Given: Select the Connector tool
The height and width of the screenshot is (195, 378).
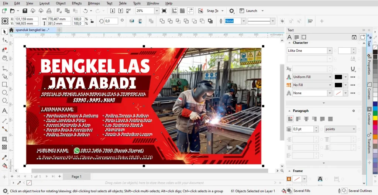Looking at the screenshot, I should click(x=4, y=129).
